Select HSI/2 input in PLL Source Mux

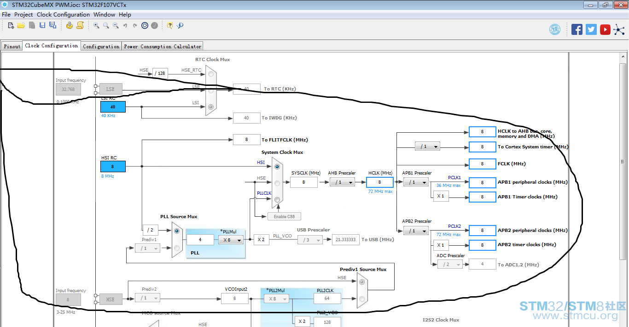(x=177, y=231)
